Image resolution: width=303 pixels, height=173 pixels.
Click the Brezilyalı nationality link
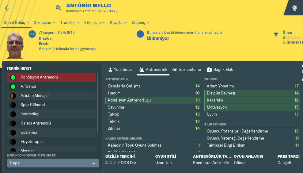click(46, 38)
